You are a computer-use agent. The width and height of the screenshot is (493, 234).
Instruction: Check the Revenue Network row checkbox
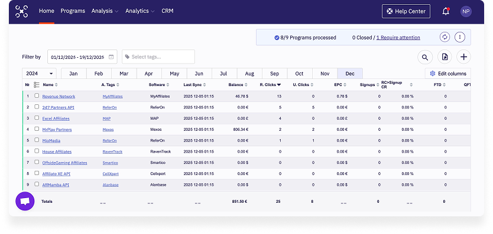[37, 96]
